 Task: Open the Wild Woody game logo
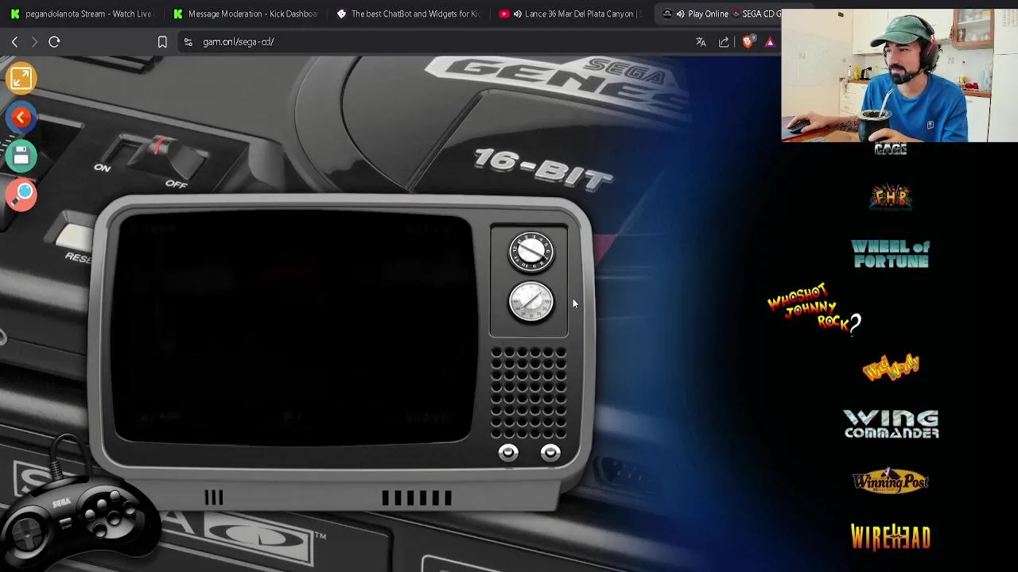pos(891,368)
